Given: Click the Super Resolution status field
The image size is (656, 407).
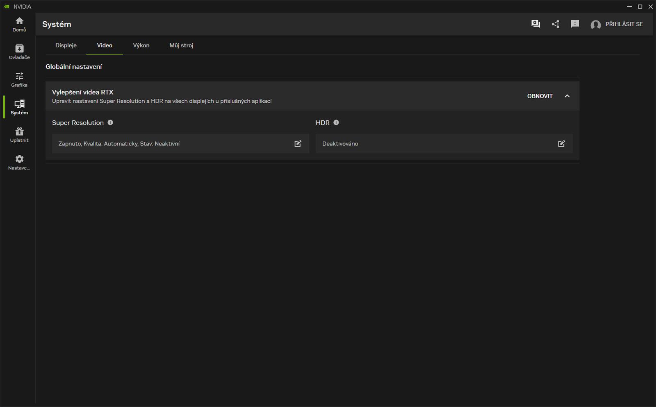Looking at the screenshot, I should coord(180,144).
